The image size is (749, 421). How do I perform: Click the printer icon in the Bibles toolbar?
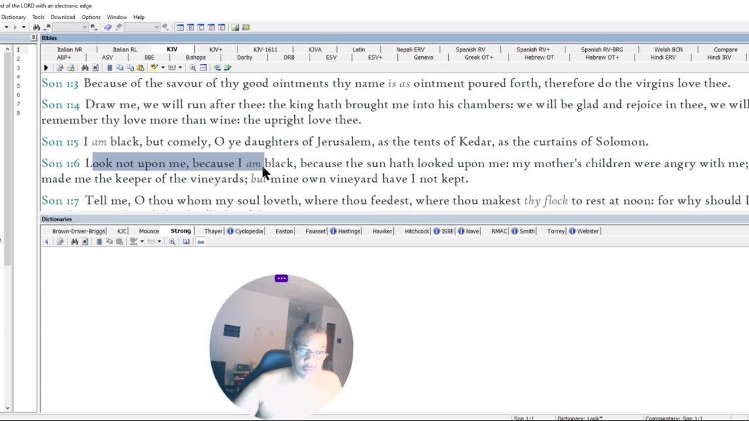pyautogui.click(x=71, y=68)
